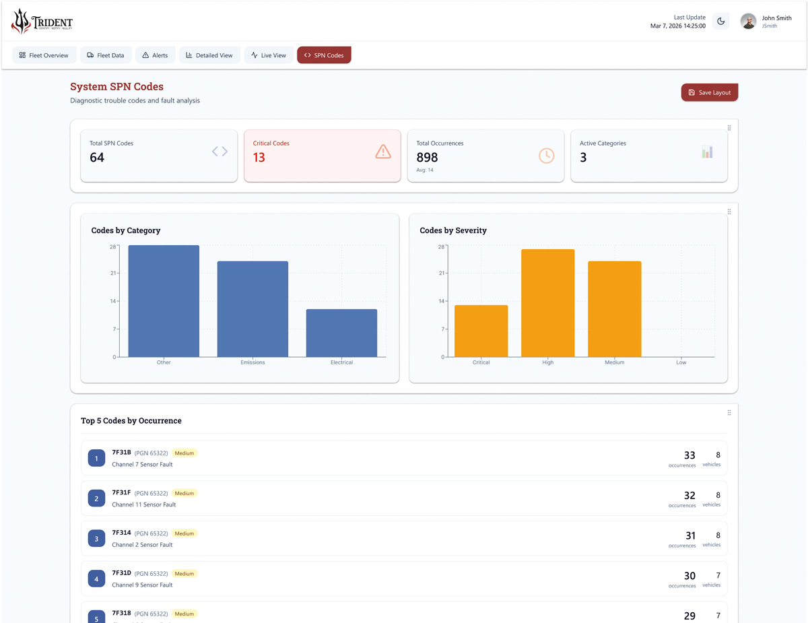Click the bar chart icon on Active Categories card
Screen dimensions: 808x623
point(707,152)
